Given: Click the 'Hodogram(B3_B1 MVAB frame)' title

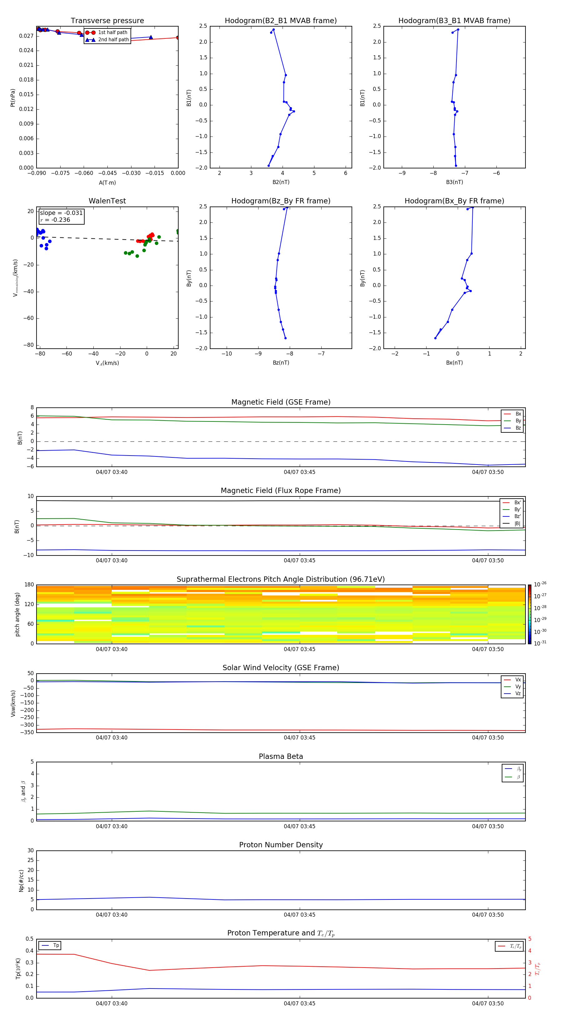Looking at the screenshot, I should point(454,21).
